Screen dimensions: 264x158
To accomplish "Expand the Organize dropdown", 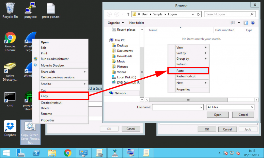I will [x=115, y=23].
